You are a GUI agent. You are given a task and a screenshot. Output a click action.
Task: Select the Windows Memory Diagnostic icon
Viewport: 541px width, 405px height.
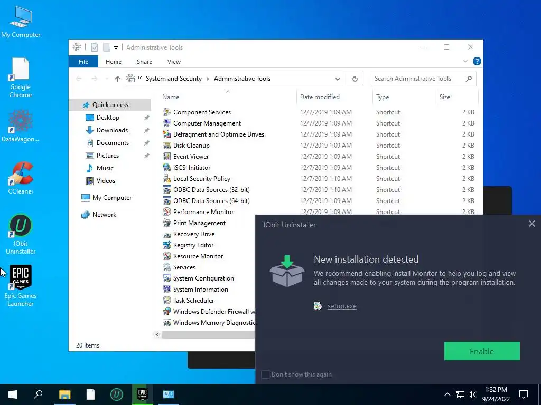pyautogui.click(x=166, y=322)
